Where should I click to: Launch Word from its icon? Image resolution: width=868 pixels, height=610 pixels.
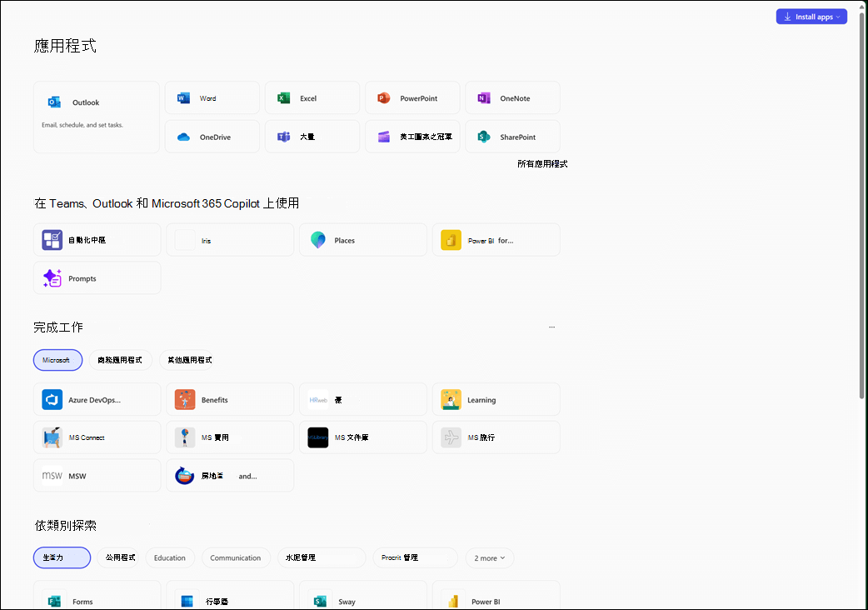(x=183, y=98)
